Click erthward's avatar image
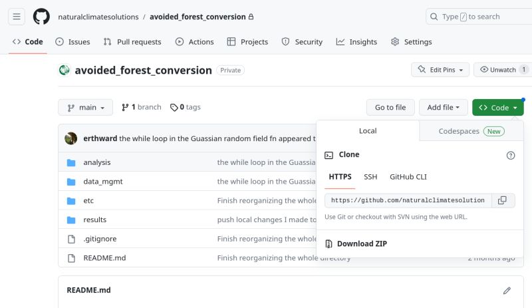Image resolution: width=532 pixels, height=308 pixels. (71, 138)
